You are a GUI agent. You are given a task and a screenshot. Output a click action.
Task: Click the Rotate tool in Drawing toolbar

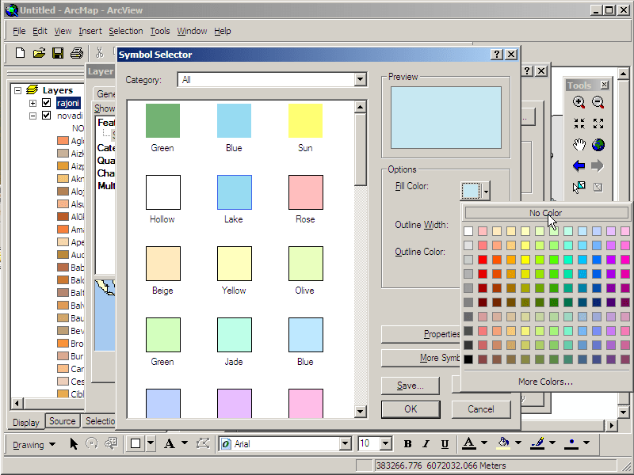92,444
